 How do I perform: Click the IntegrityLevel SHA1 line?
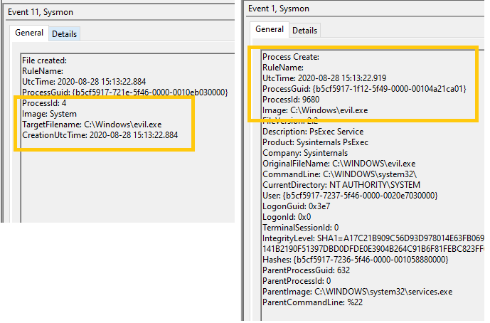[373, 238]
